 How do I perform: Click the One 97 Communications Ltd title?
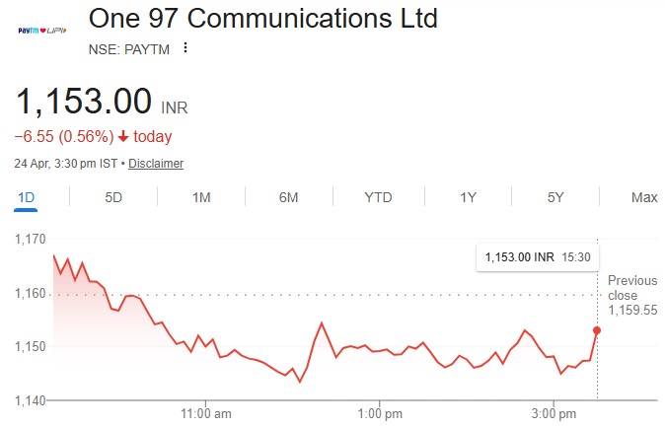[x=263, y=19]
